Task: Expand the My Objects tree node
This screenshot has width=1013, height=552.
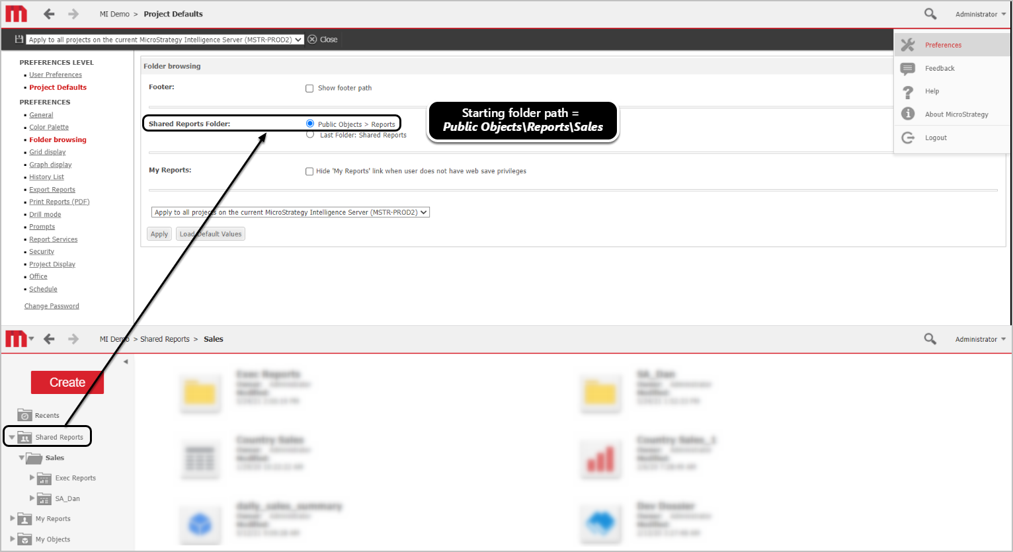Action: tap(12, 539)
